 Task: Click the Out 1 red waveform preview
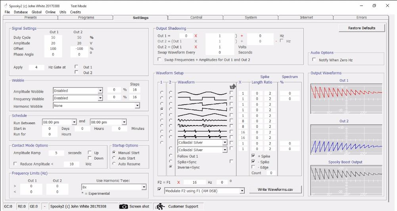tap(346, 99)
